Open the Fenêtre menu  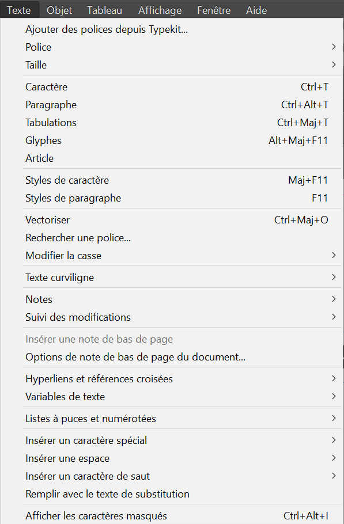pos(214,10)
